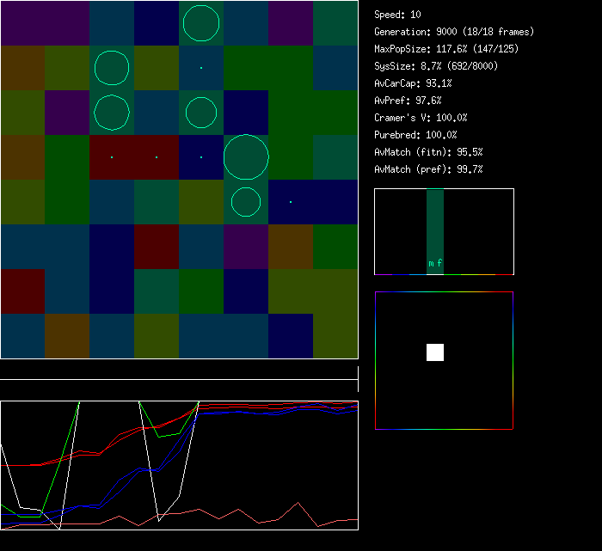Click the Speed: 10 readout
602x551 pixels.
pos(398,15)
